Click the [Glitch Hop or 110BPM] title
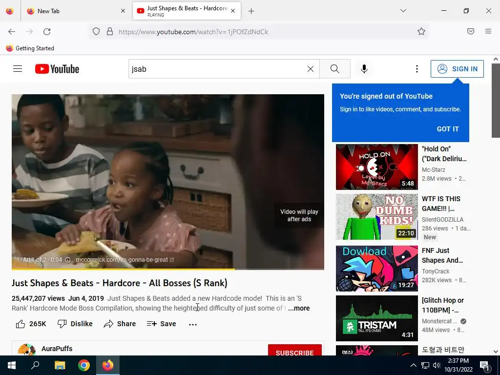This screenshot has width=500, height=375. (442, 305)
